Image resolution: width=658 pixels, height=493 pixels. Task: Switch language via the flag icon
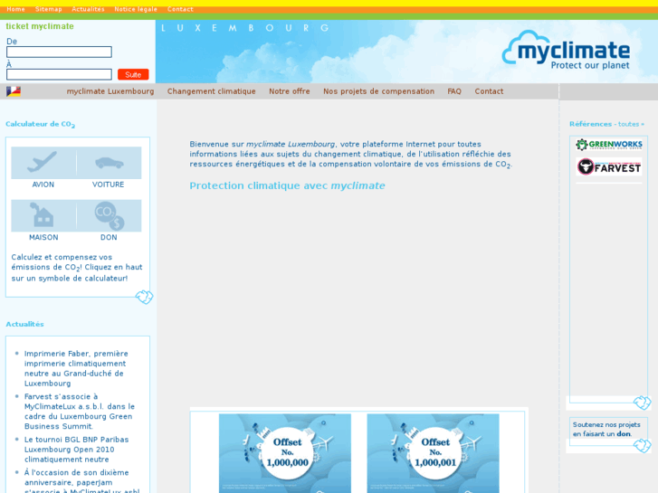point(14,91)
